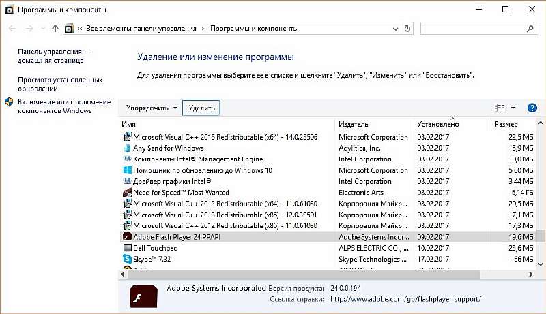Go up one level with the up arrow
Viewport: 546px width, 314px height.
55,29
